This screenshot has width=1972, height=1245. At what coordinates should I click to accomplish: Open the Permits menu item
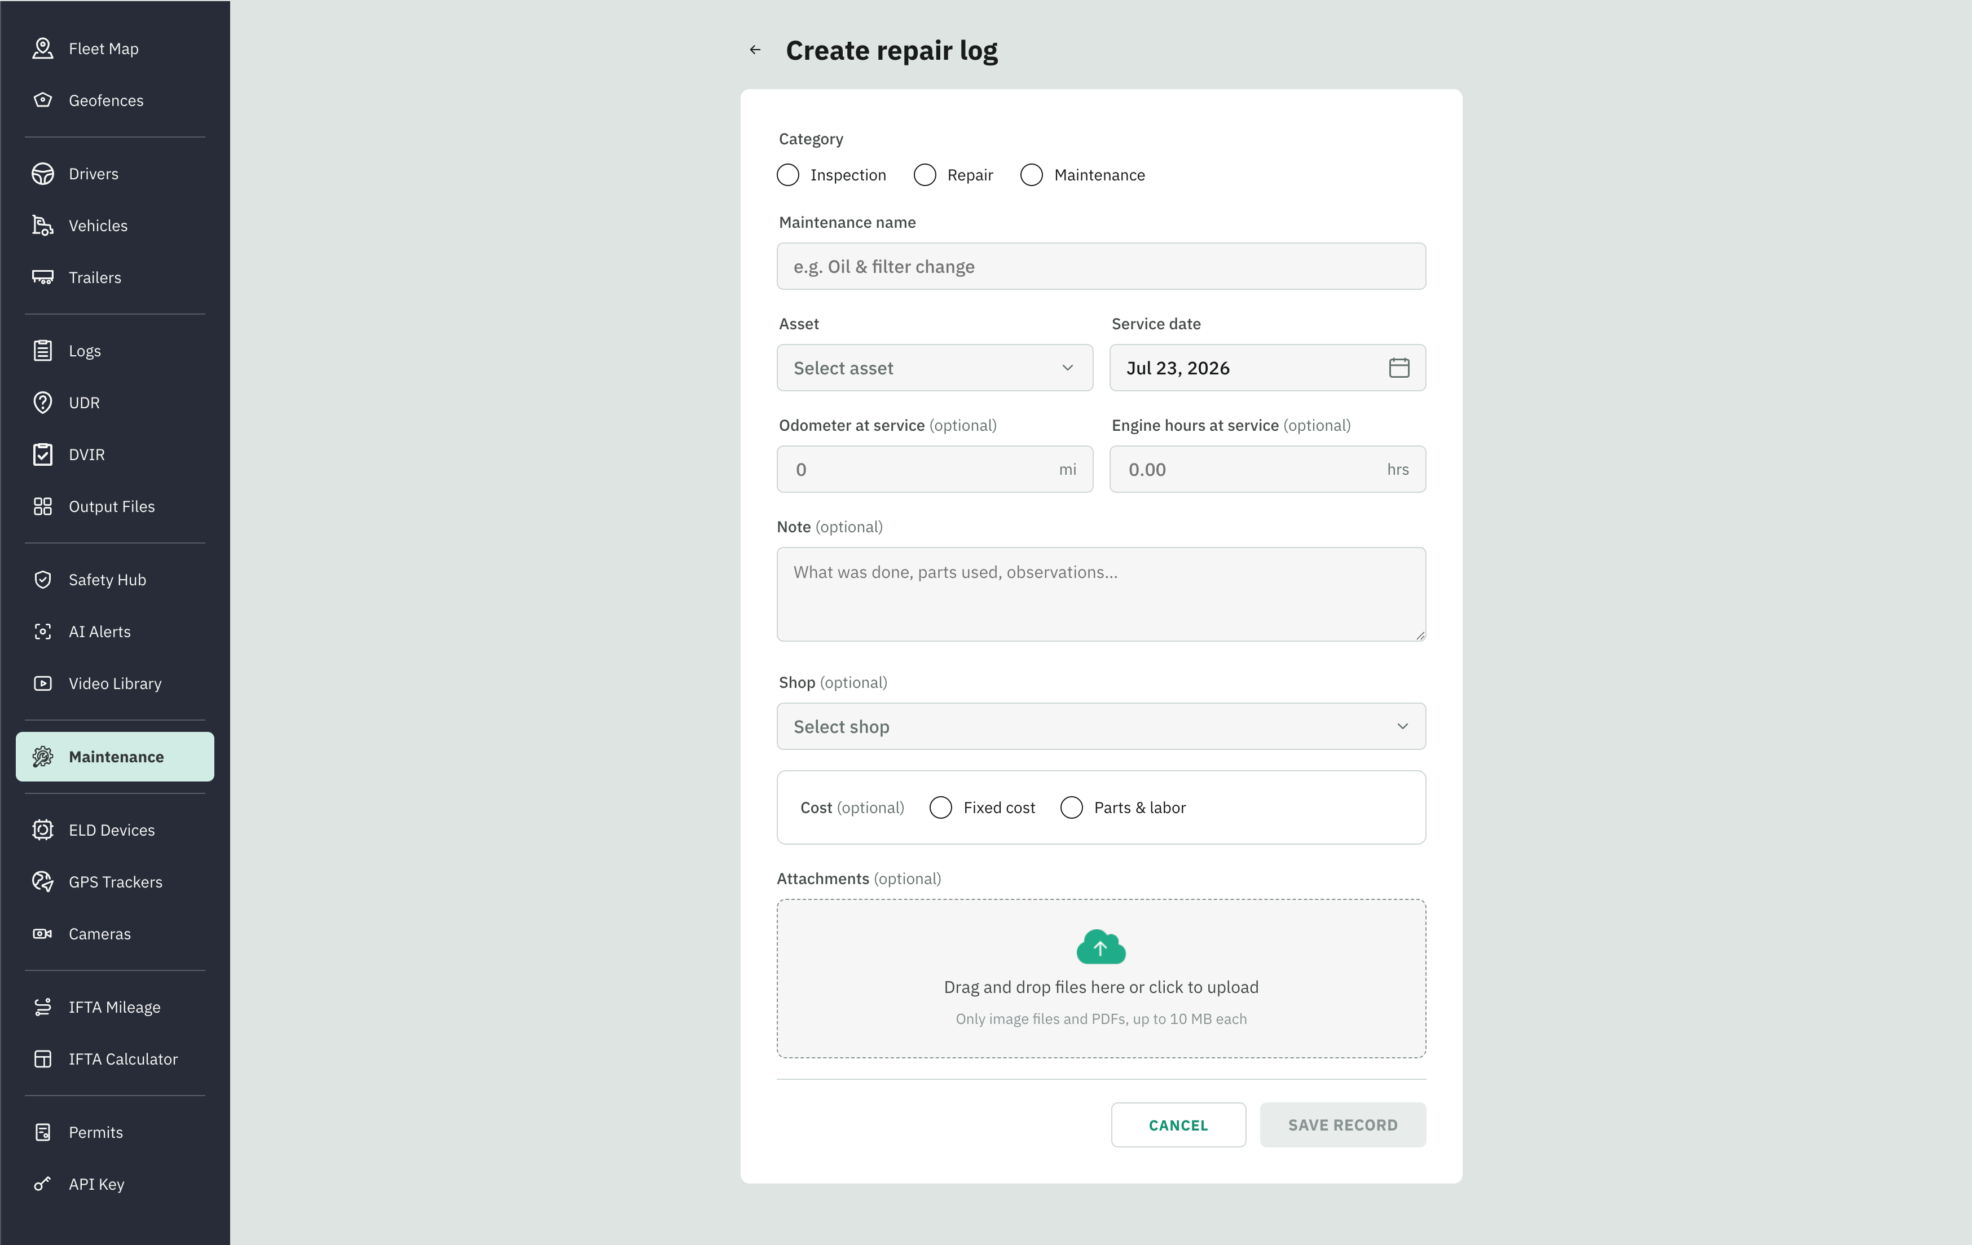click(x=115, y=1132)
